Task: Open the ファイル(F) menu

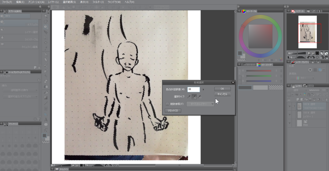Action: [7, 2]
